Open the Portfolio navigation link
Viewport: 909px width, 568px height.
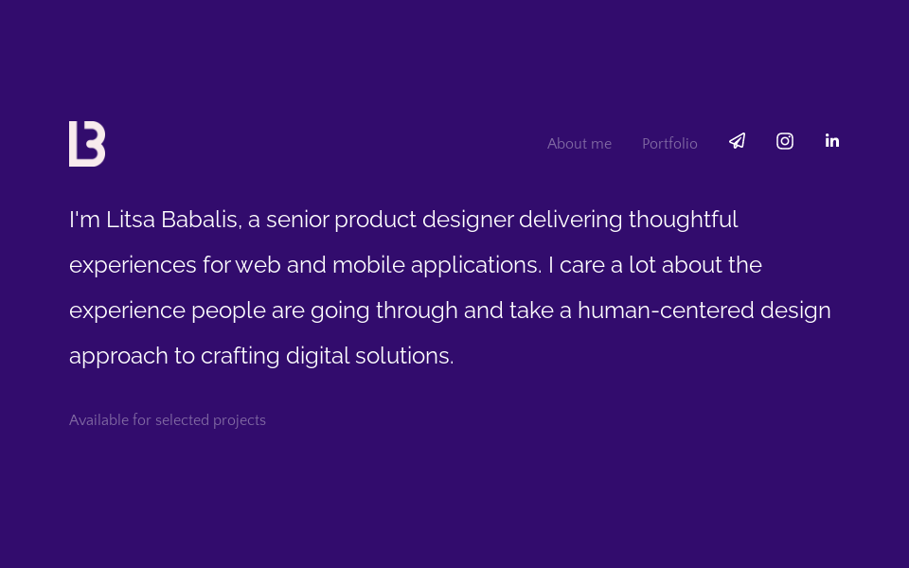coord(669,144)
